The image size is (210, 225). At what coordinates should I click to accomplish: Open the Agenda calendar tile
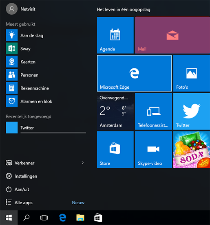pyautogui.click(x=115, y=35)
